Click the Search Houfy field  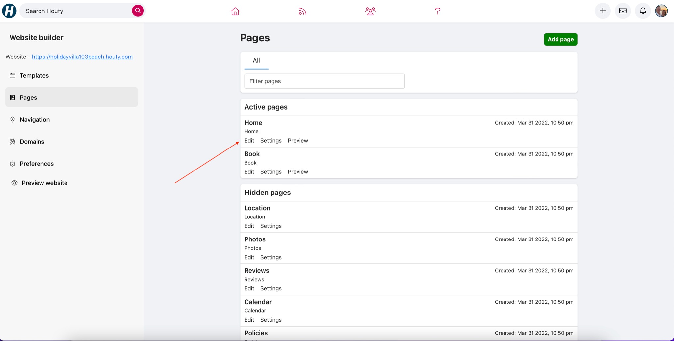point(76,11)
